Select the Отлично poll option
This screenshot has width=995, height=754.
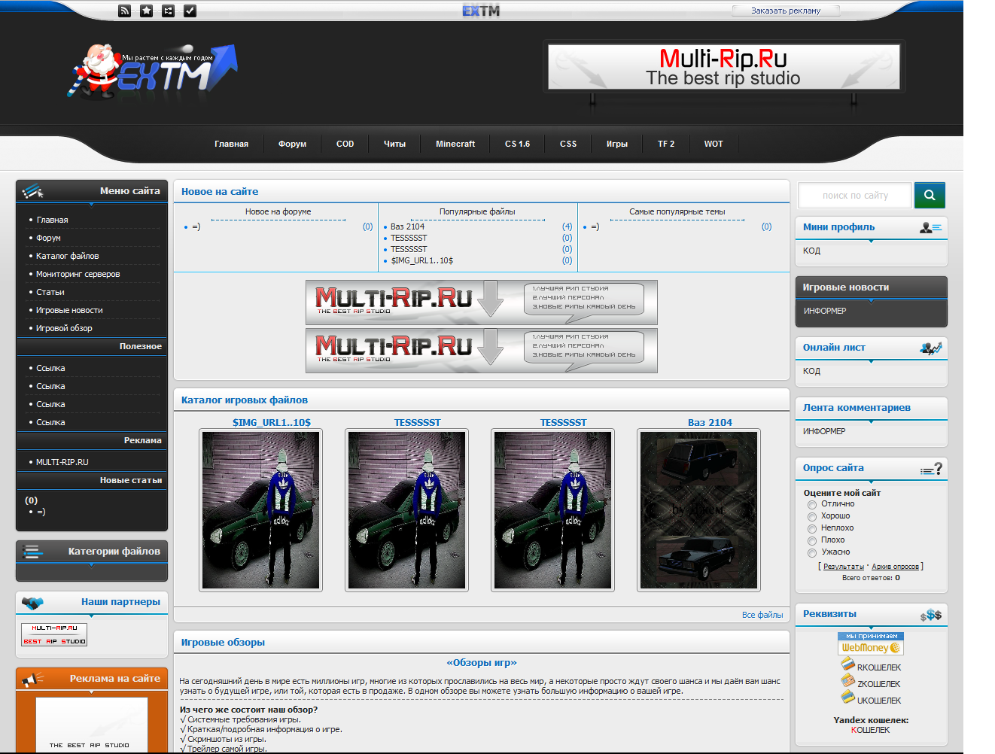click(812, 505)
